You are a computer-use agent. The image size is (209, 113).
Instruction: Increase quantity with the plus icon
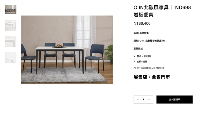(x=149, y=100)
